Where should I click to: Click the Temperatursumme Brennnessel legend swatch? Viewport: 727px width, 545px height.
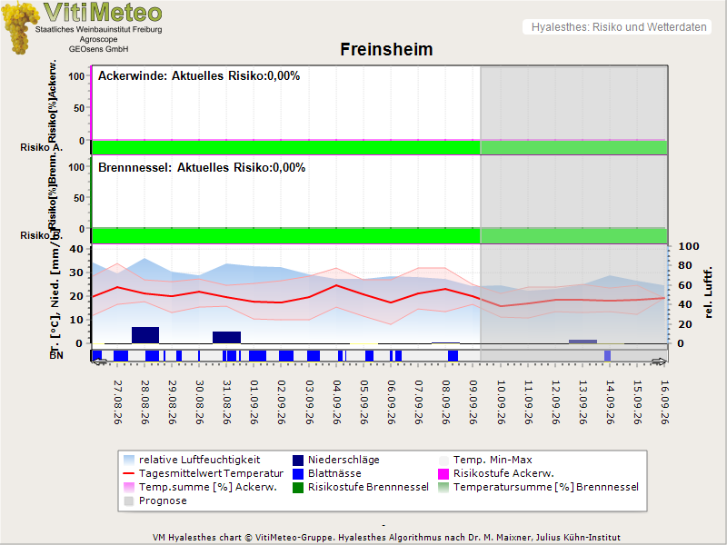[443, 488]
